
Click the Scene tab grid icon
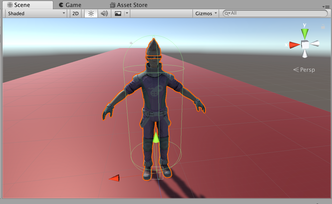[10, 5]
